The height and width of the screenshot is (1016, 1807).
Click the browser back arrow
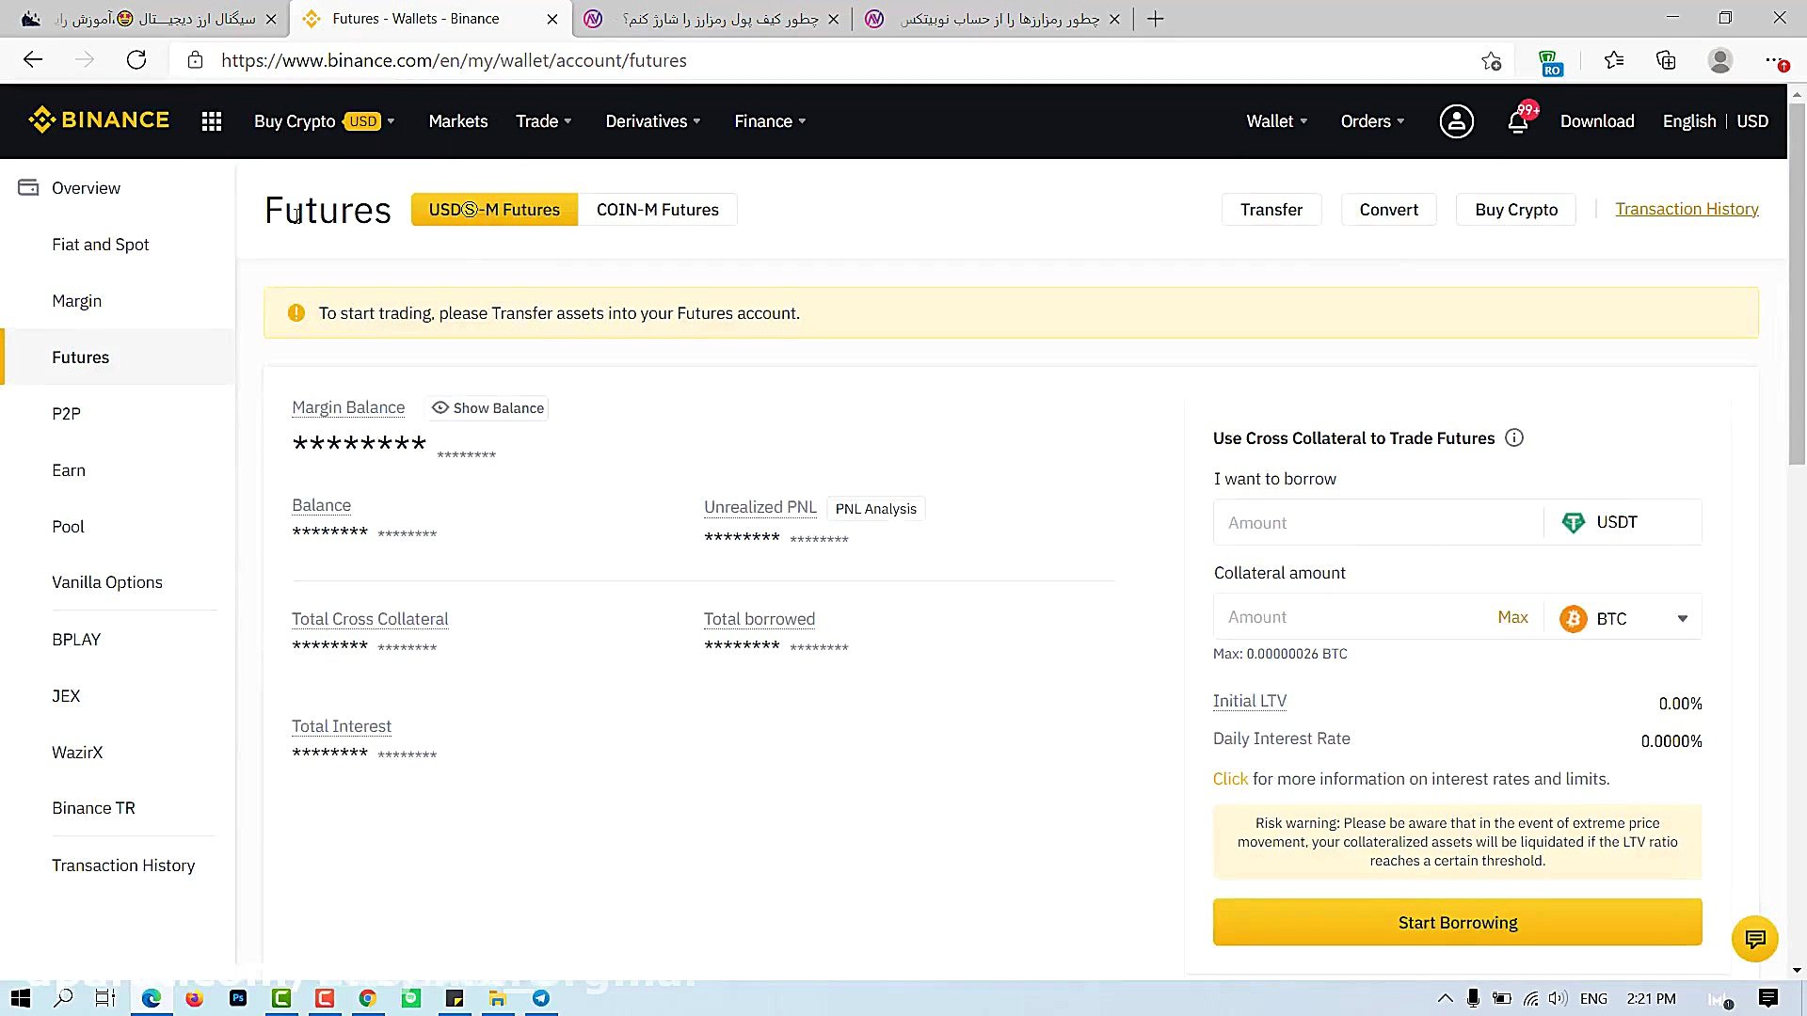coord(33,60)
